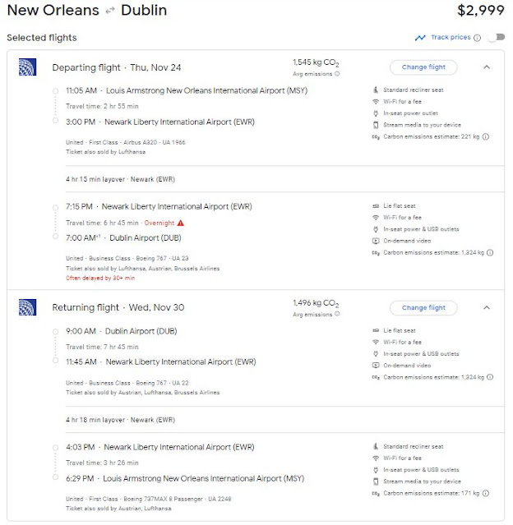This screenshot has height=525, width=513.
Task: Click the United logo beside Returning flight
Action: 27,307
